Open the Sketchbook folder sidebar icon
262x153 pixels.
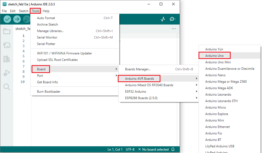point(7,31)
